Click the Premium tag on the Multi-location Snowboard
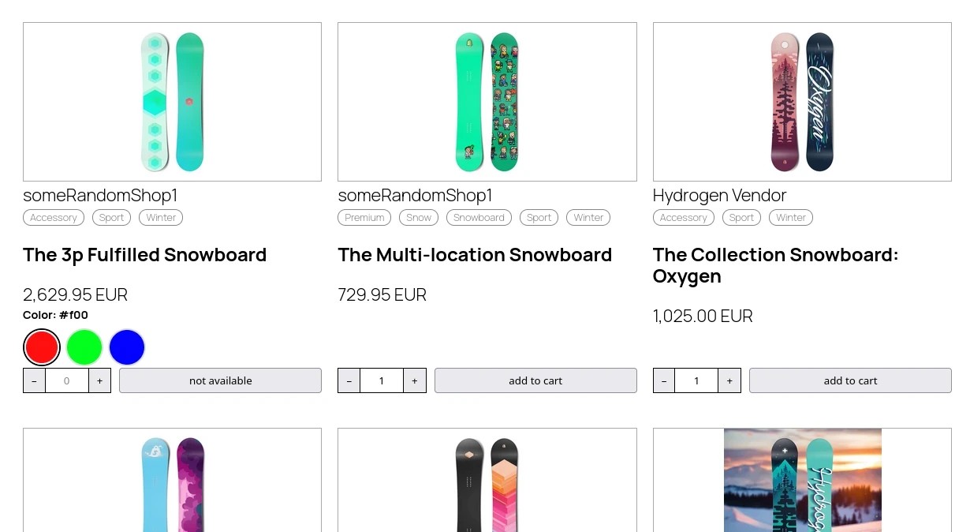The image size is (970, 532). [x=364, y=217]
